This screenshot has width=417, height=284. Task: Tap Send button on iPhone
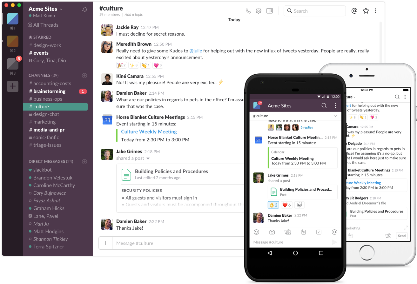click(x=402, y=236)
